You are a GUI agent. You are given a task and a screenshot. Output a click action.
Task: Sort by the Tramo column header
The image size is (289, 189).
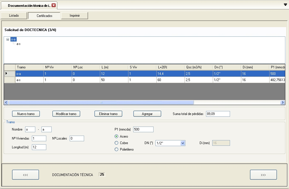[x=29, y=67]
